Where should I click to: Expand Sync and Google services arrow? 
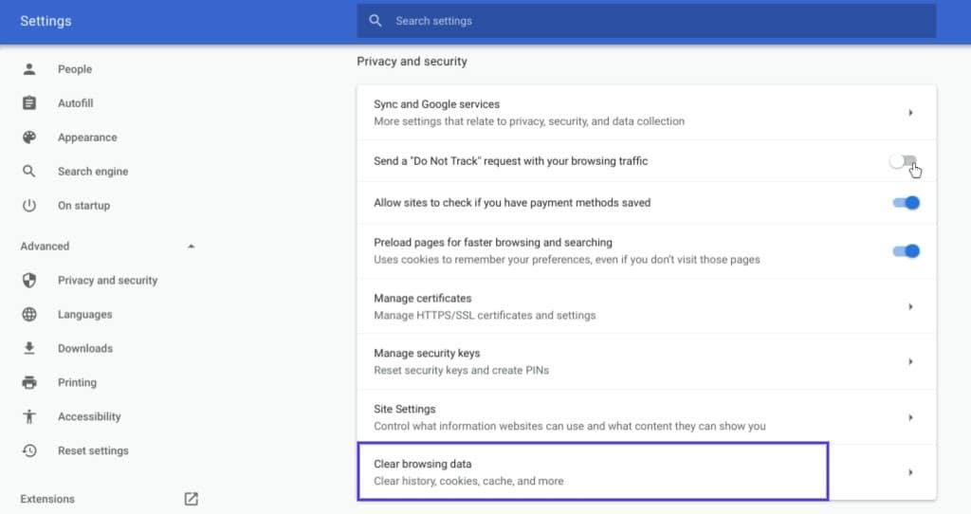[x=910, y=113]
